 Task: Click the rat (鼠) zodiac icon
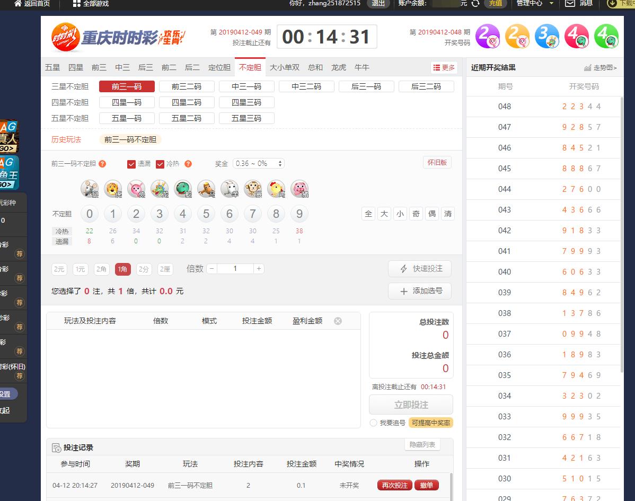pos(90,189)
